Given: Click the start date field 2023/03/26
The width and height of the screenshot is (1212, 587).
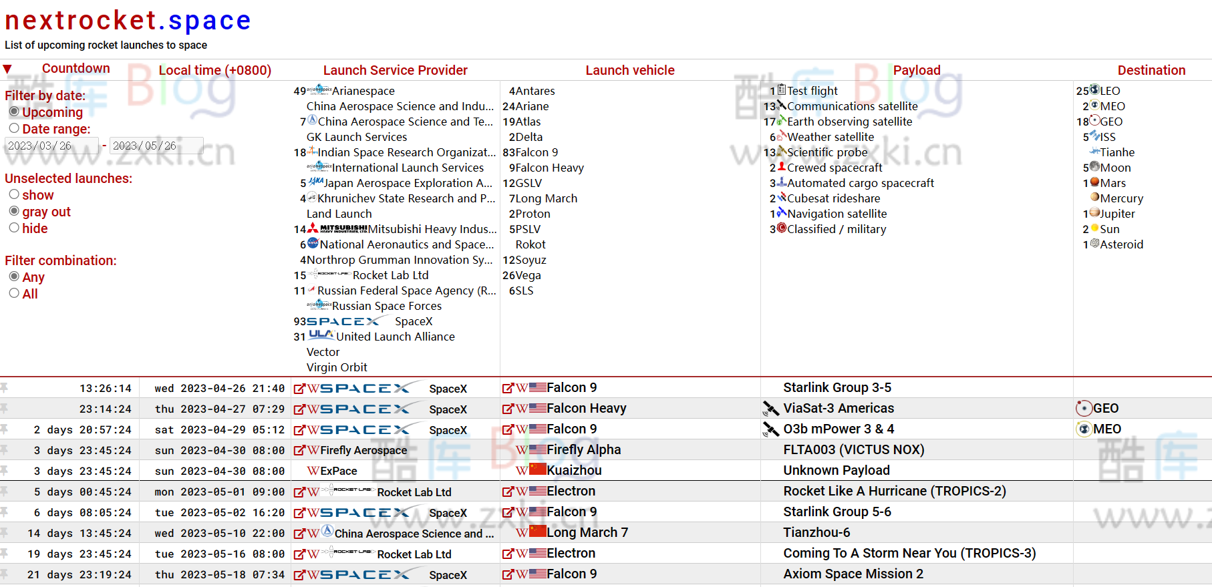Looking at the screenshot, I should pos(51,146).
